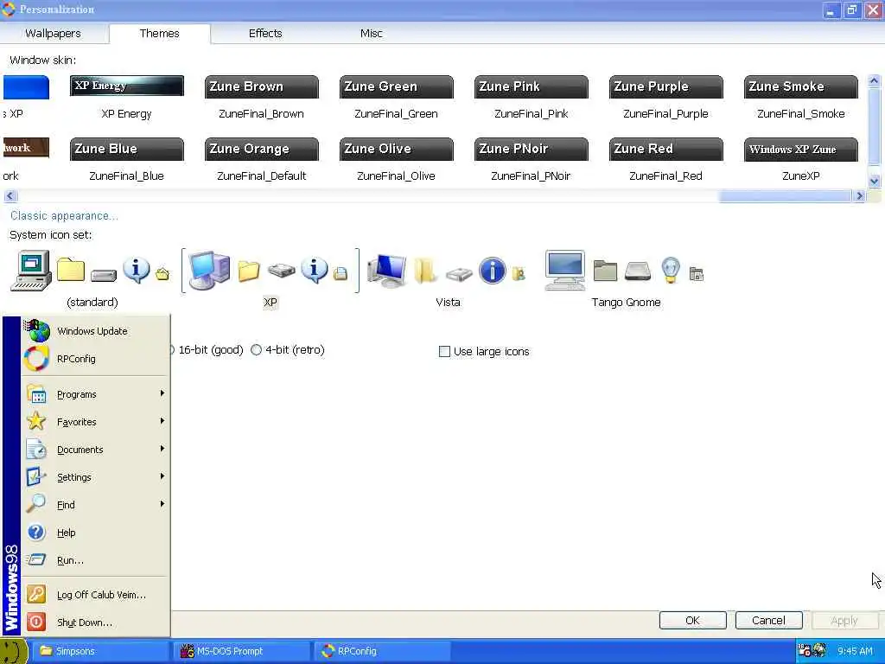Click the Vista folder icon
The height and width of the screenshot is (664, 885).
point(425,271)
